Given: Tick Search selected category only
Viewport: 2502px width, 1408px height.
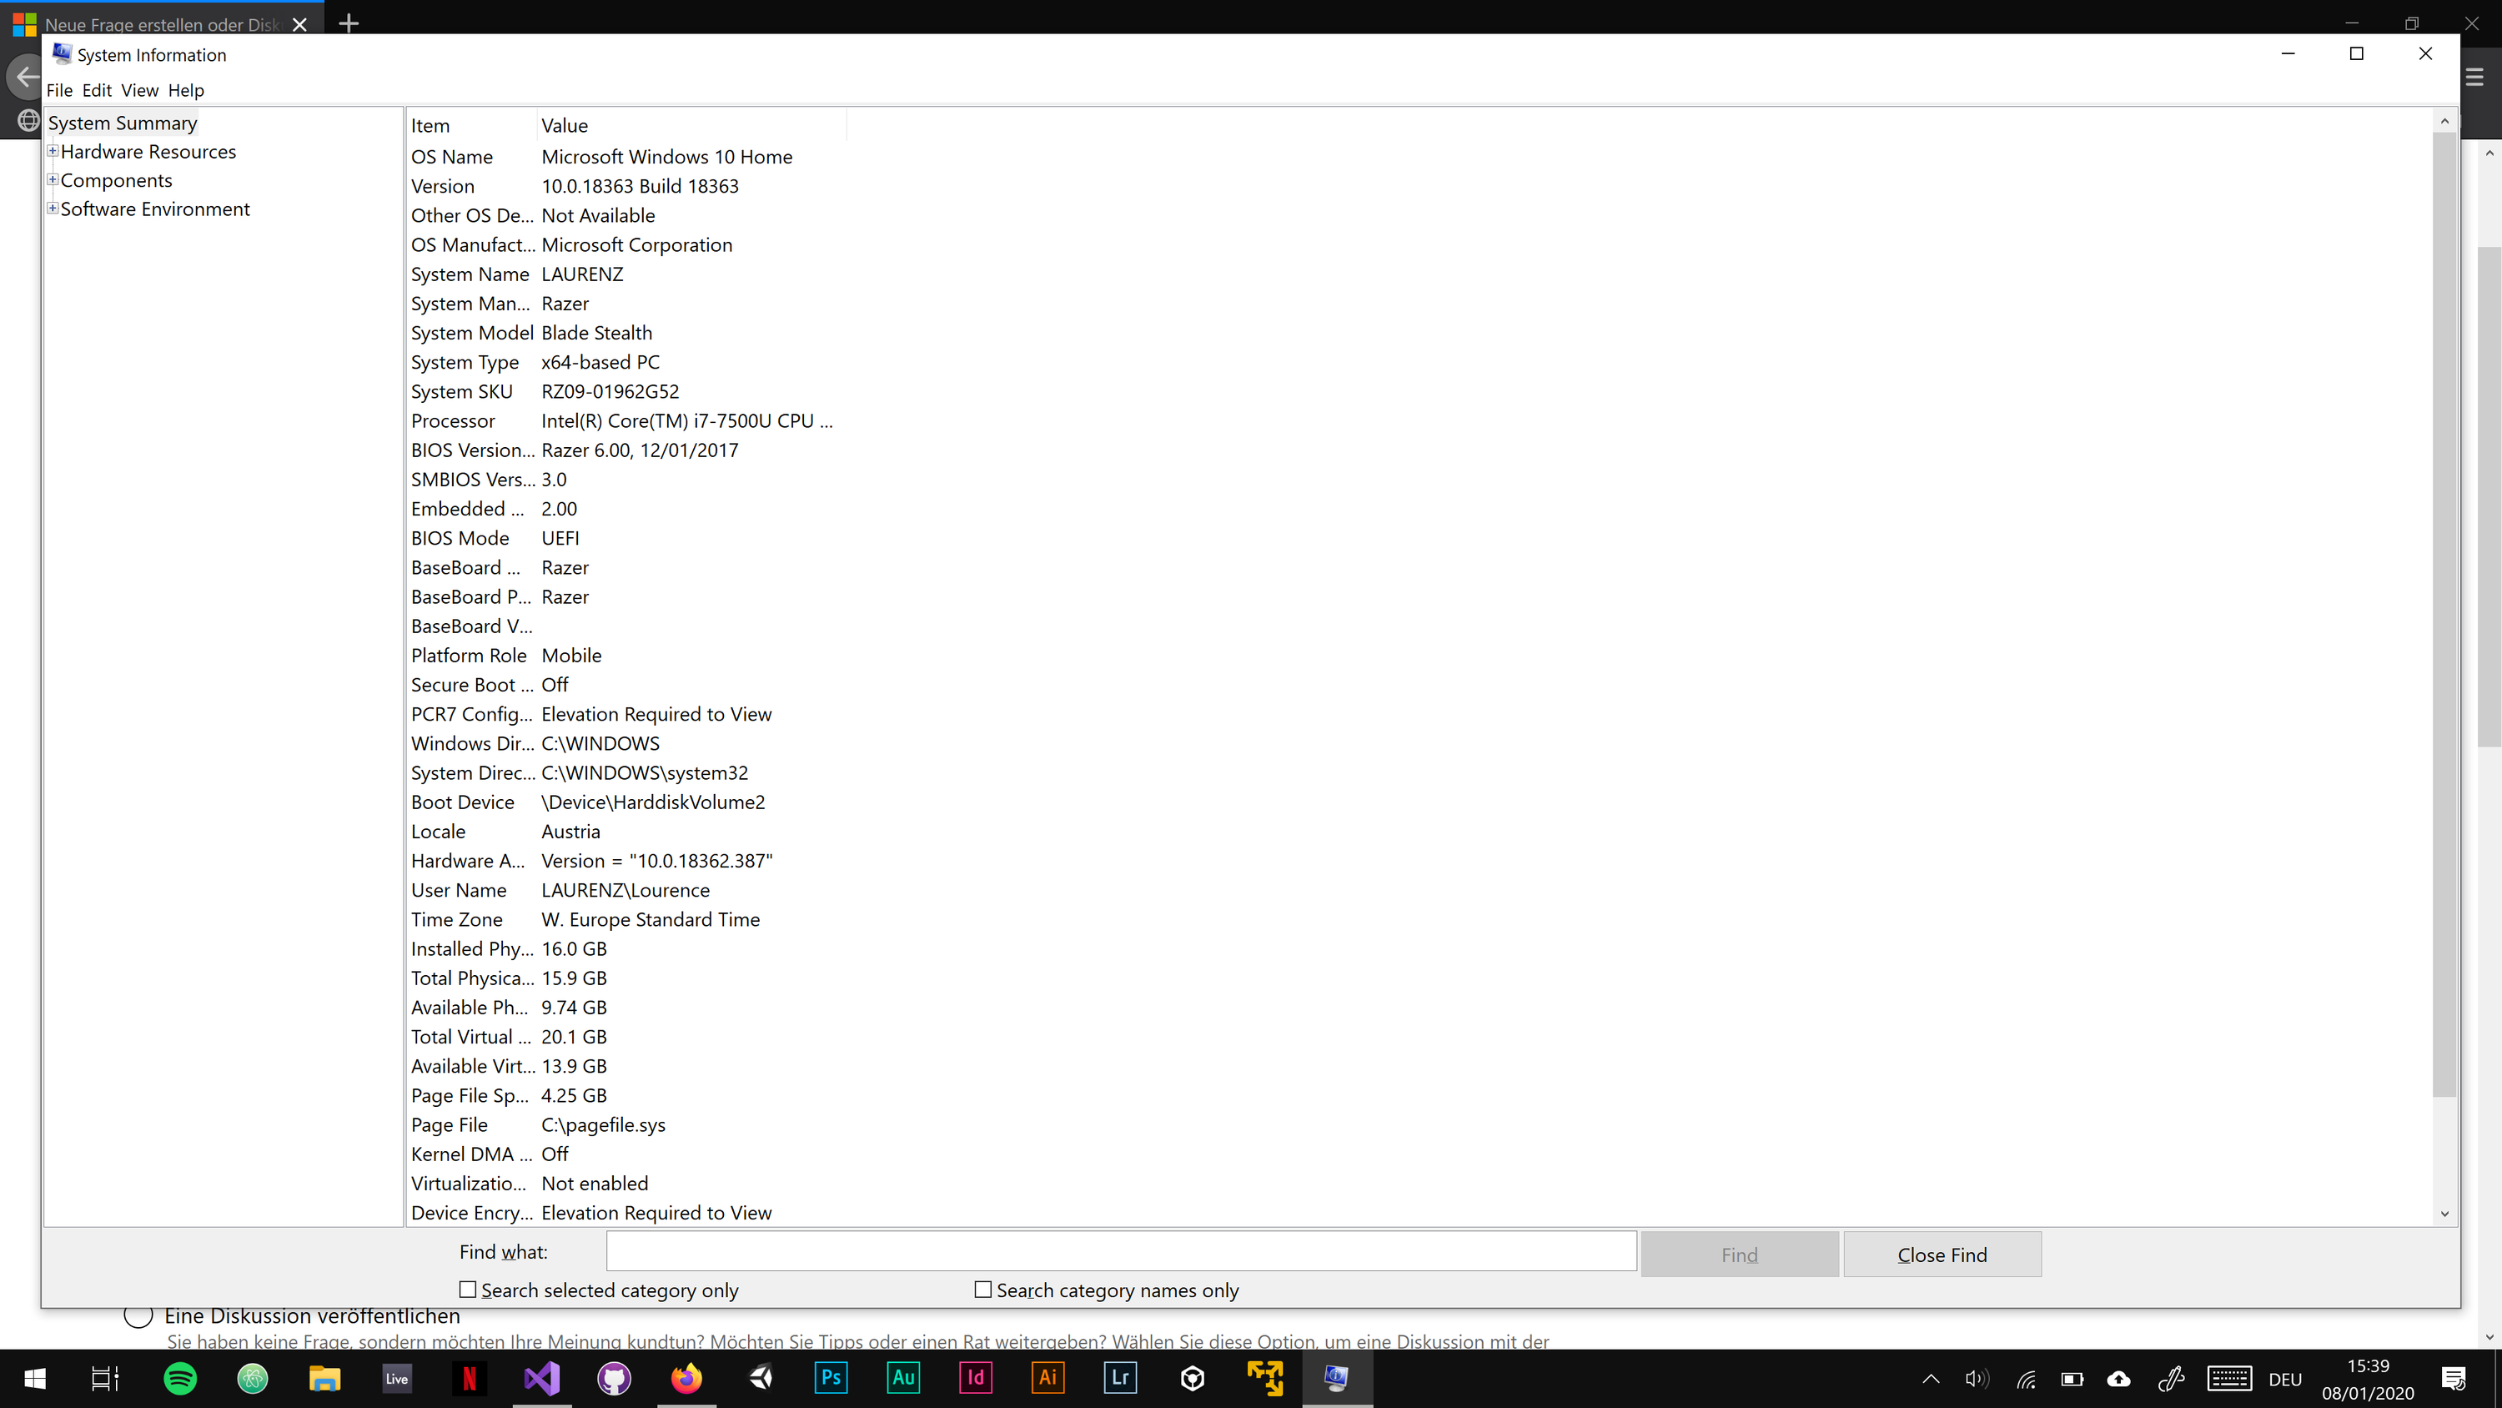Looking at the screenshot, I should pos(468,1290).
